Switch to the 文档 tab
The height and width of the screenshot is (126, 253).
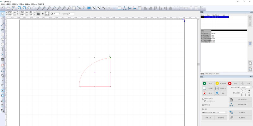pyautogui.click(x=206, y=74)
